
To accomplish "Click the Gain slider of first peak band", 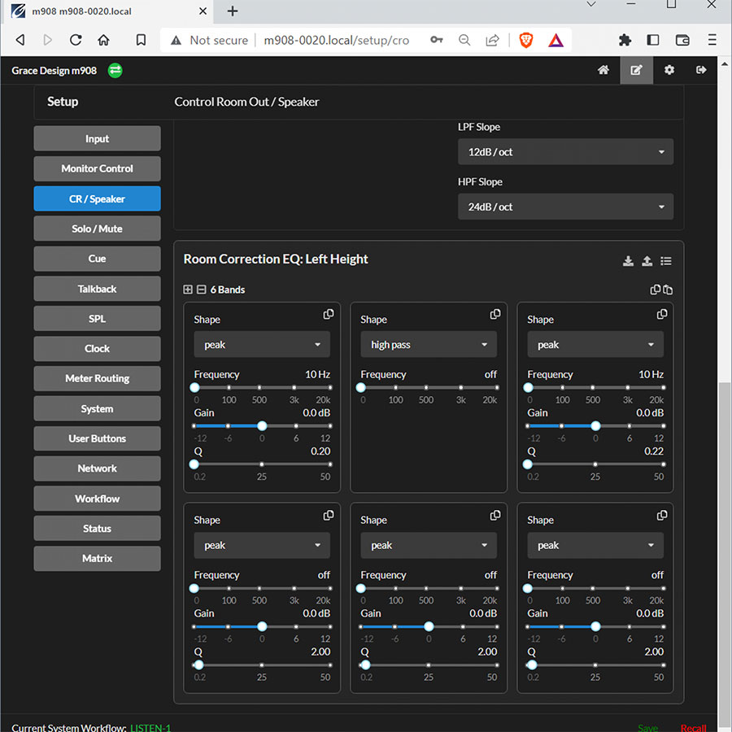I will click(x=262, y=425).
